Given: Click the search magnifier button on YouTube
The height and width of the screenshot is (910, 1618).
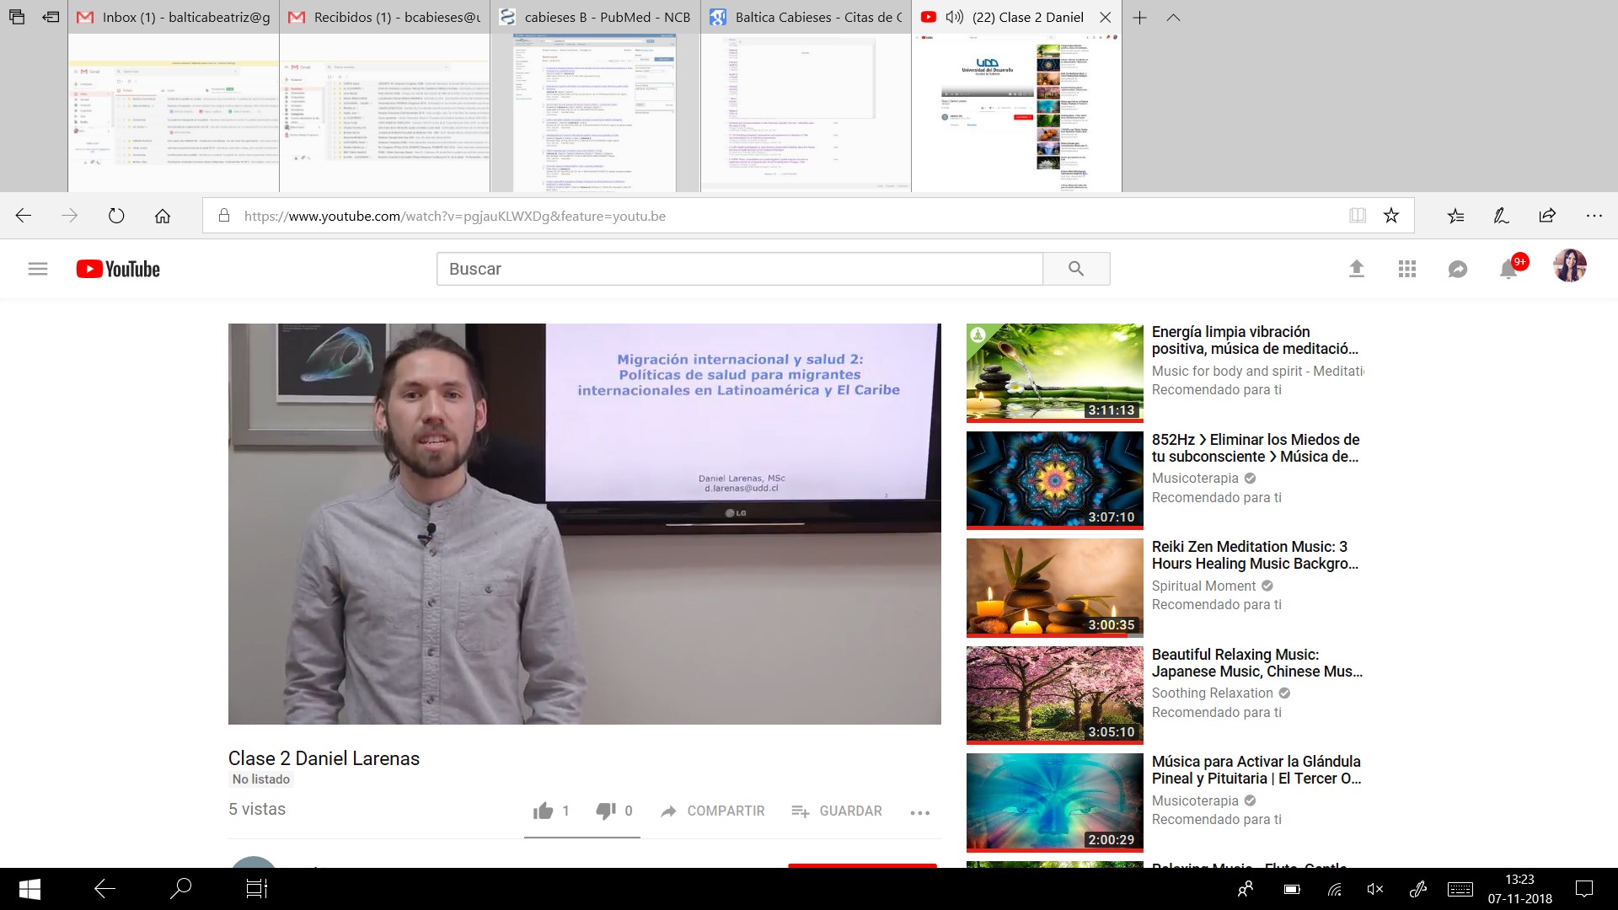Looking at the screenshot, I should click(x=1076, y=269).
